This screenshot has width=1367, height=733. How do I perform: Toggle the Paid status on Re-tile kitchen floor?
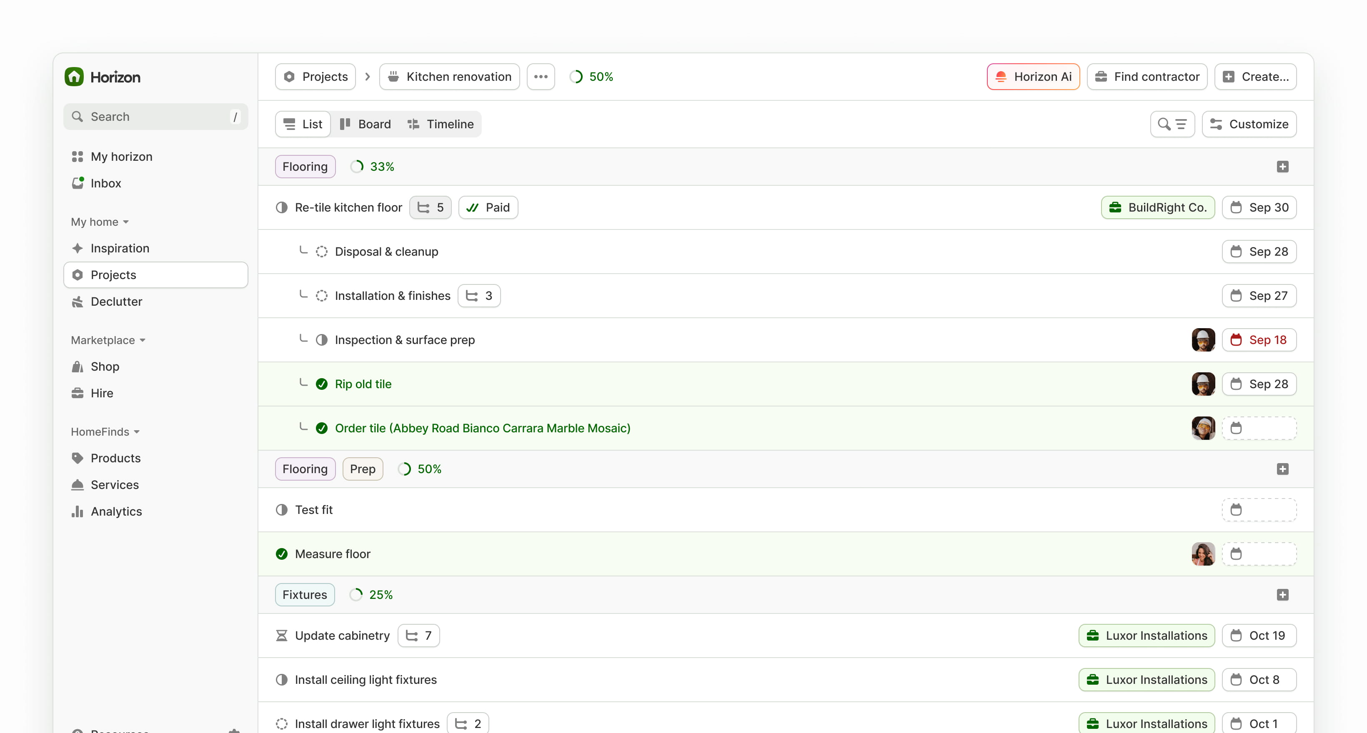488,207
